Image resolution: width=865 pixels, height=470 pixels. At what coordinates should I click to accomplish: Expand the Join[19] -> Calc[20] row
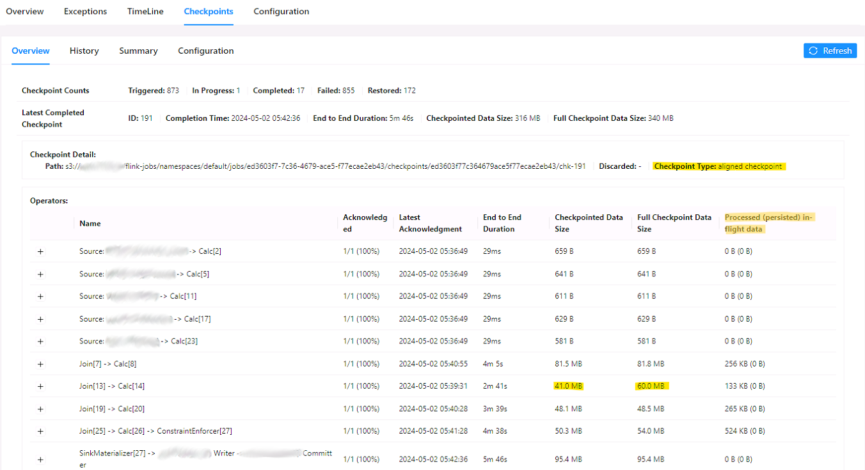click(40, 409)
